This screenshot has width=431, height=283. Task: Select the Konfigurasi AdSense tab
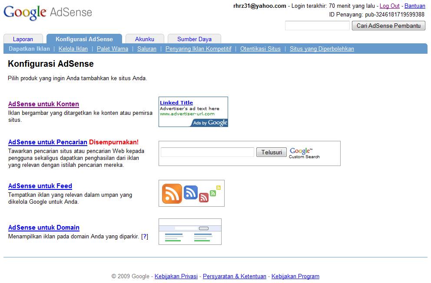84,39
